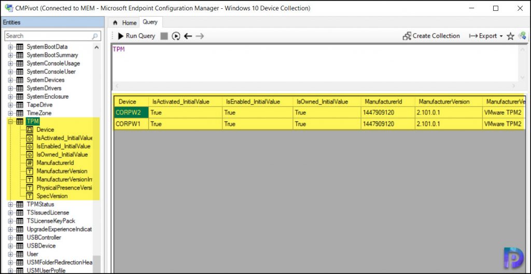Expand the SystemEnclosure entity

pyautogui.click(x=10, y=97)
